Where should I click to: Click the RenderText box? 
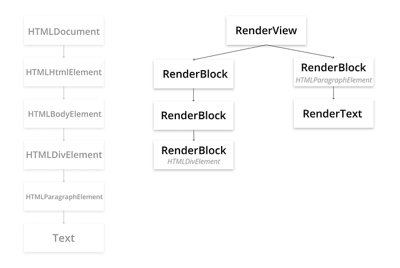333,113
